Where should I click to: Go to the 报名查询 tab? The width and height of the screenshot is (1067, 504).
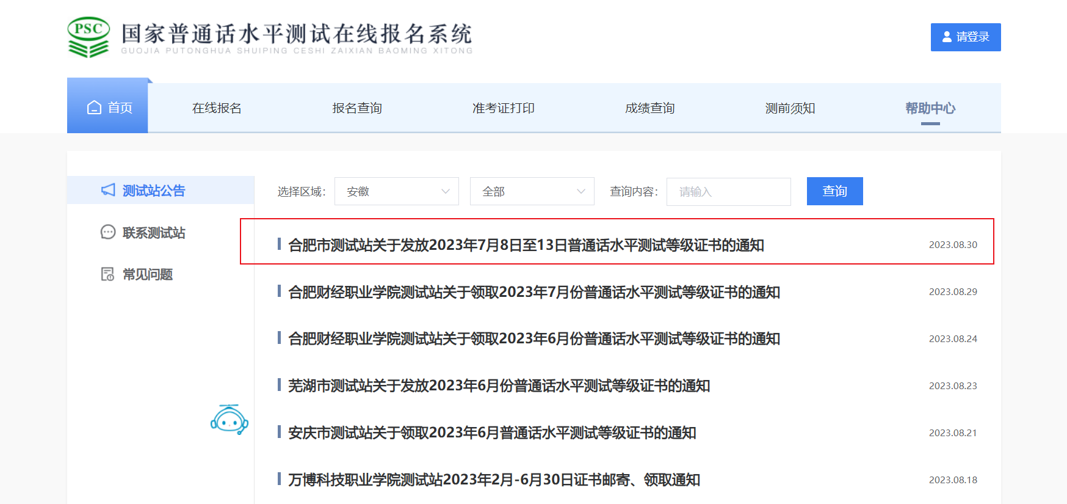[x=357, y=108]
